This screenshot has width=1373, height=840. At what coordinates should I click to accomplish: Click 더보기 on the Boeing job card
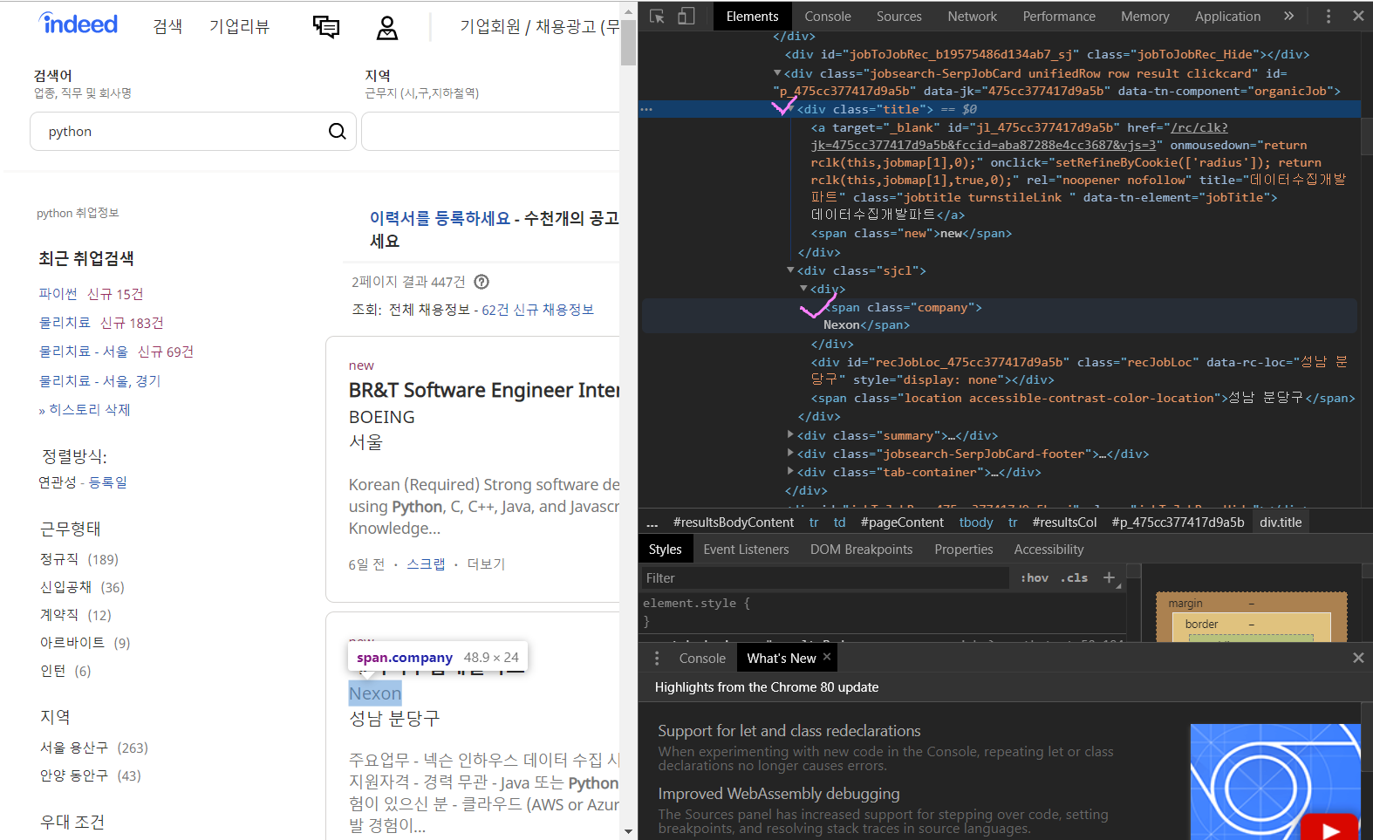click(x=486, y=564)
